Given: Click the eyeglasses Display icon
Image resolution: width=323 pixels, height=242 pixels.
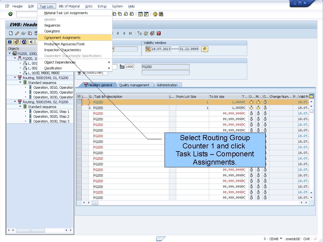Looking at the screenshot, I should (24, 34).
